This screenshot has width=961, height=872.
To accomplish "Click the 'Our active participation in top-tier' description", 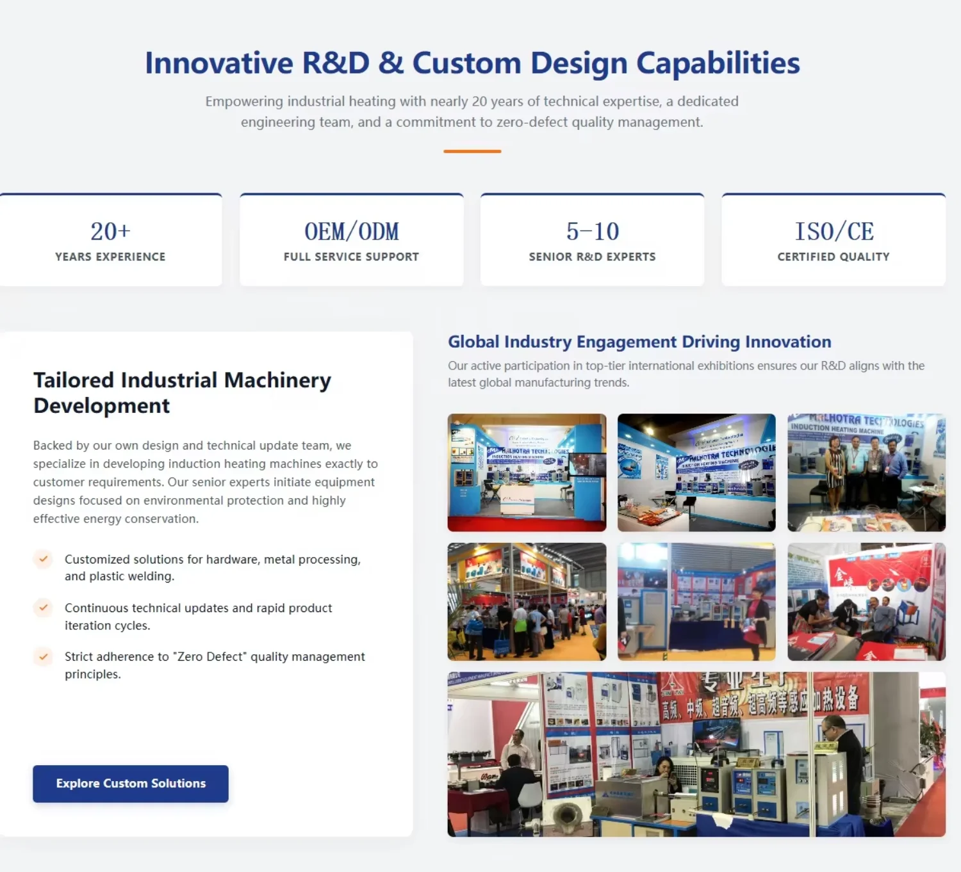I will pos(686,374).
